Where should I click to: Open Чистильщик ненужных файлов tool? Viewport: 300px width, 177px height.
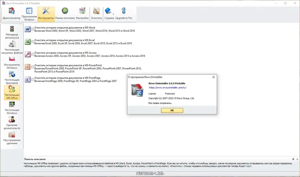coord(12,47)
